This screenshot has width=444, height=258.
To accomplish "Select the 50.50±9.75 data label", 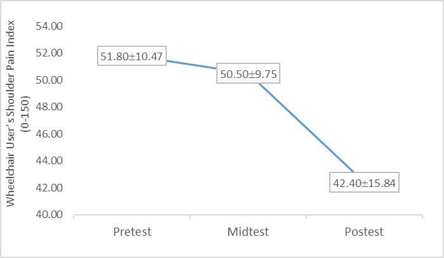I will click(x=249, y=74).
